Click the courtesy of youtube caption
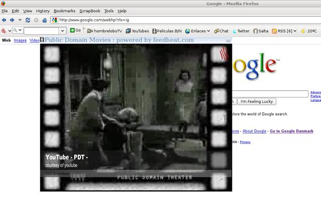Screen dimensions: 321x202 pos(61,165)
